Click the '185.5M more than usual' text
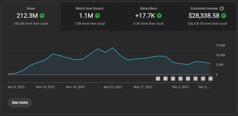The image size is (238, 116). click(x=31, y=24)
